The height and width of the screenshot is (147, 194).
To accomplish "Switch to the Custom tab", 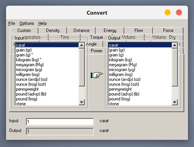I will [x=24, y=31].
